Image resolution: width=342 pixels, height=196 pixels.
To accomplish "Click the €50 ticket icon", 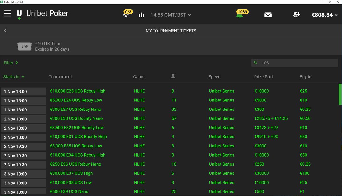I will click(x=25, y=47).
